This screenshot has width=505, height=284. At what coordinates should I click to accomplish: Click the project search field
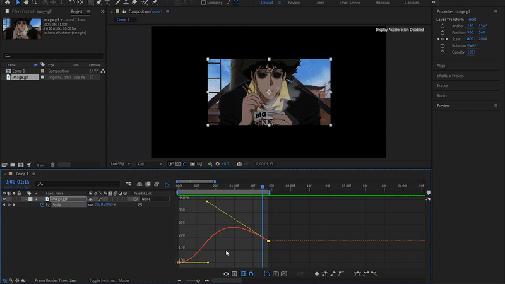pyautogui.click(x=53, y=56)
